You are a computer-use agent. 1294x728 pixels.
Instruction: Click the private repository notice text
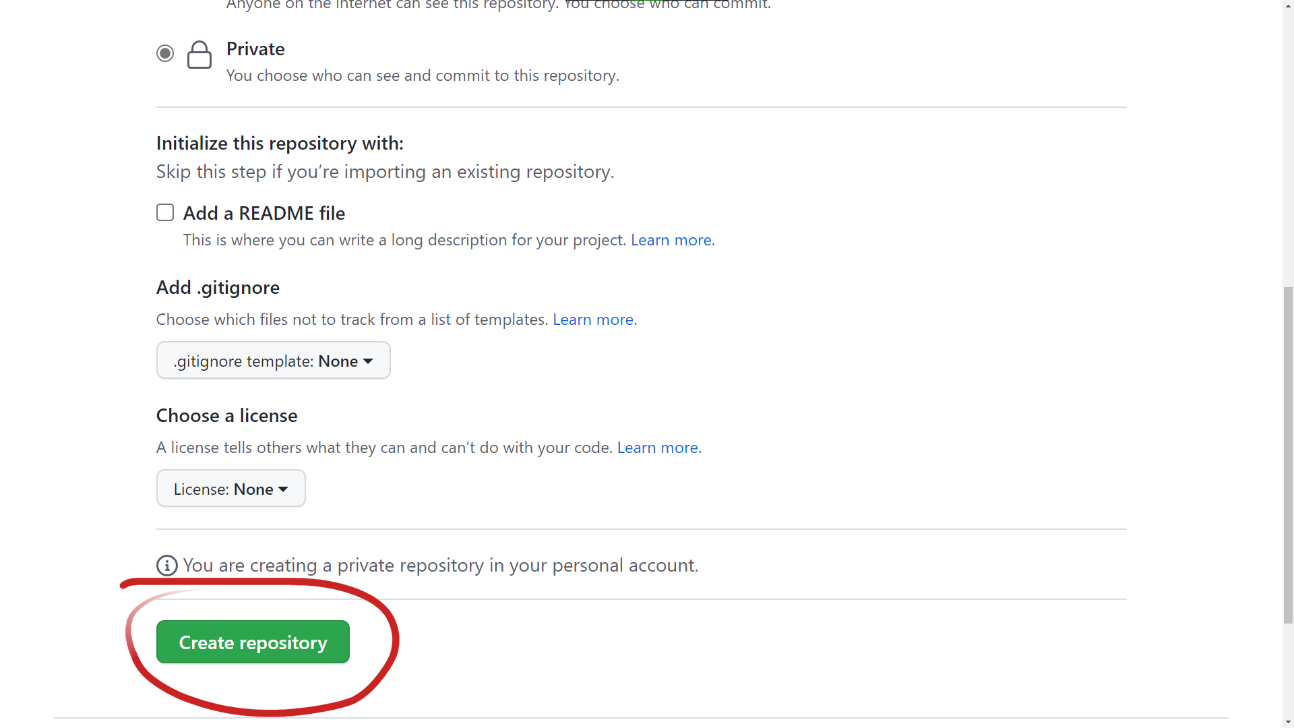pos(440,566)
